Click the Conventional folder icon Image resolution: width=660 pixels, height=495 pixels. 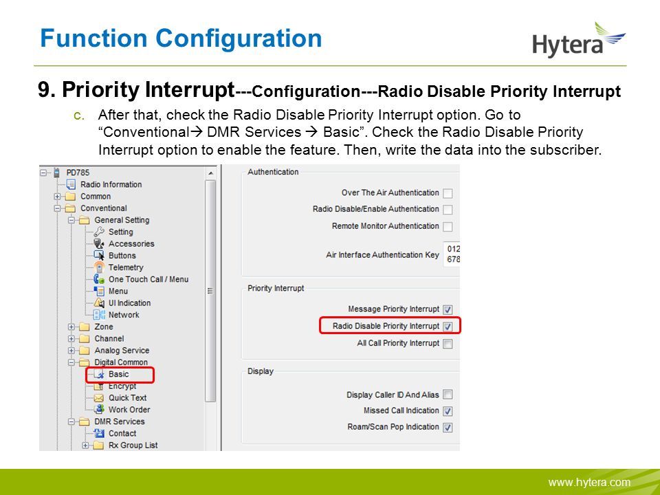70,208
